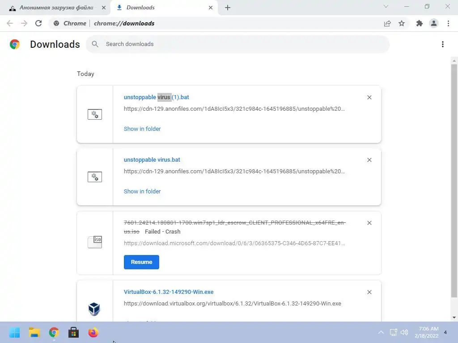Click the file icon of unstoppable virus (1).bat
Screen dimensions: 458x343
click(95, 114)
